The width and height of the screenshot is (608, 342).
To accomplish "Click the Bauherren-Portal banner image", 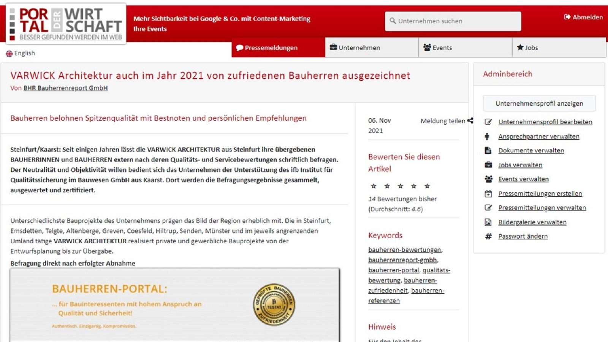I will (x=175, y=305).
